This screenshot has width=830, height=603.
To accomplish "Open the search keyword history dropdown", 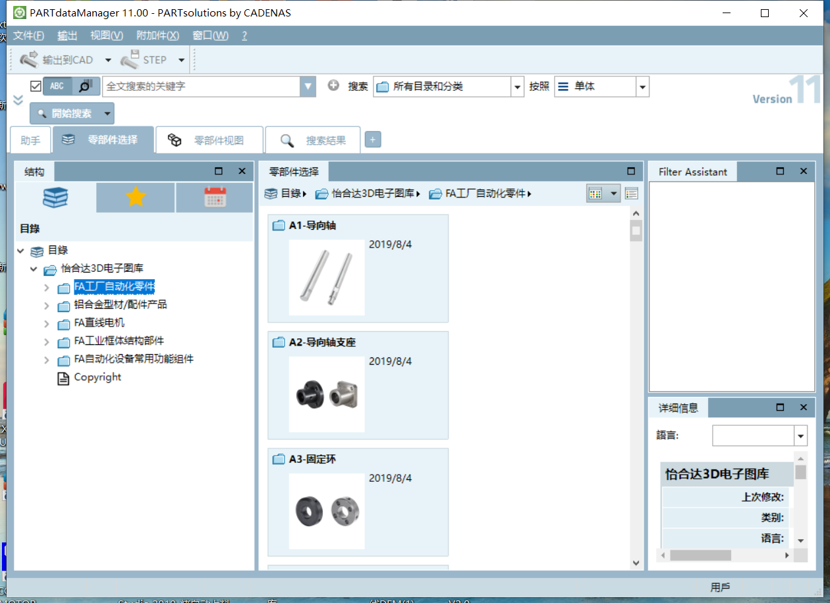I will pyautogui.click(x=308, y=86).
